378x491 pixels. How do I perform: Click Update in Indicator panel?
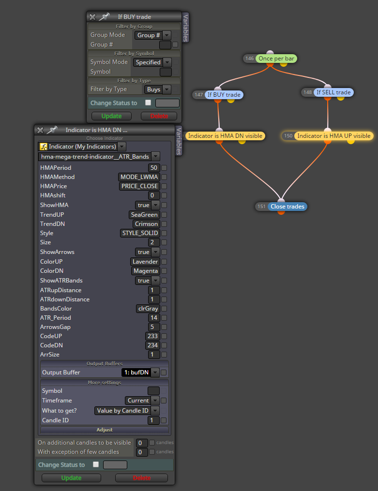click(72, 478)
